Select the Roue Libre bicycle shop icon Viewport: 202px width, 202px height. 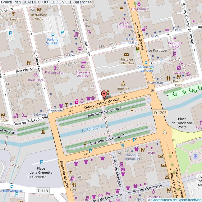click(36, 75)
